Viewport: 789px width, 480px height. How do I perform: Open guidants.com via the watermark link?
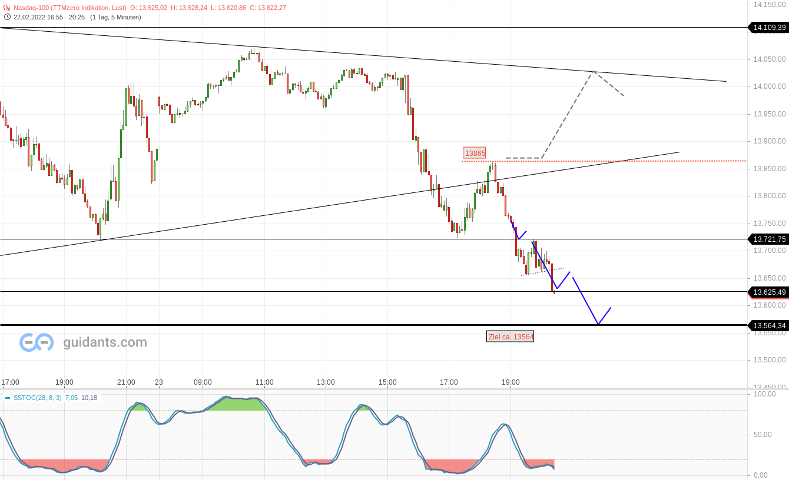click(x=104, y=342)
